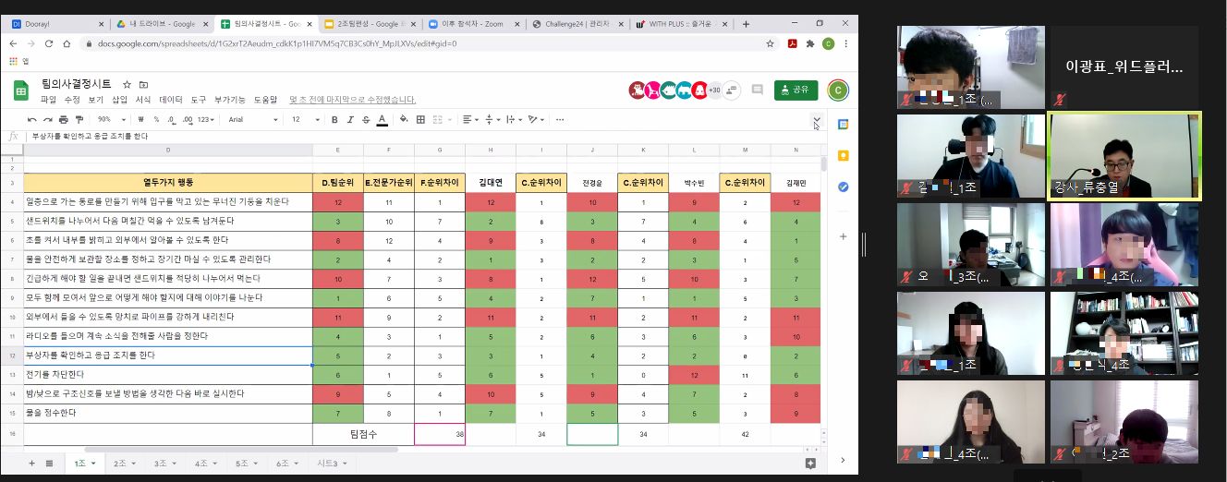The width and height of the screenshot is (1227, 482).
Task: Open a new browser tab
Action: [x=747, y=23]
